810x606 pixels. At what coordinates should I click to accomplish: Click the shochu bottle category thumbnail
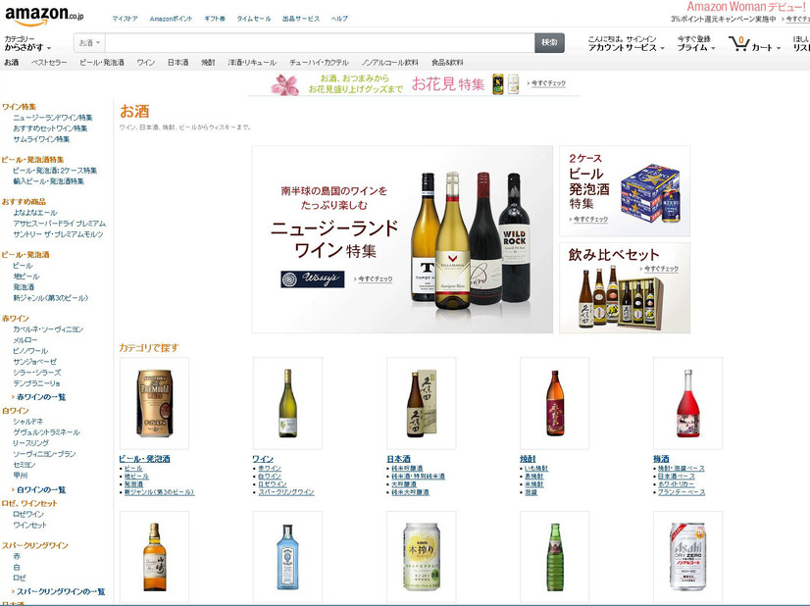[x=554, y=403]
